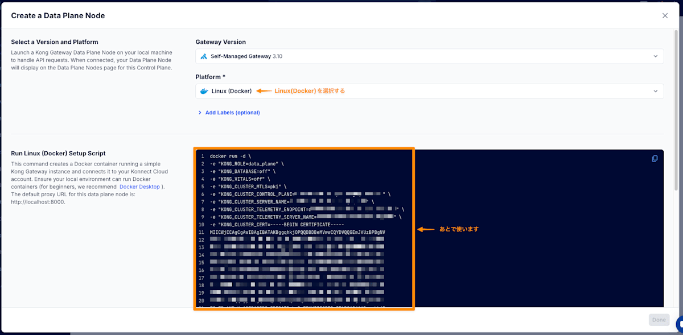This screenshot has width=683, height=335.
Task: Close the Create a Data Plane Node dialog
Action: (x=665, y=15)
